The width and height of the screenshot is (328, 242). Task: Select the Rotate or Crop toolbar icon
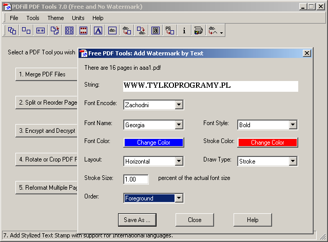click(55, 31)
